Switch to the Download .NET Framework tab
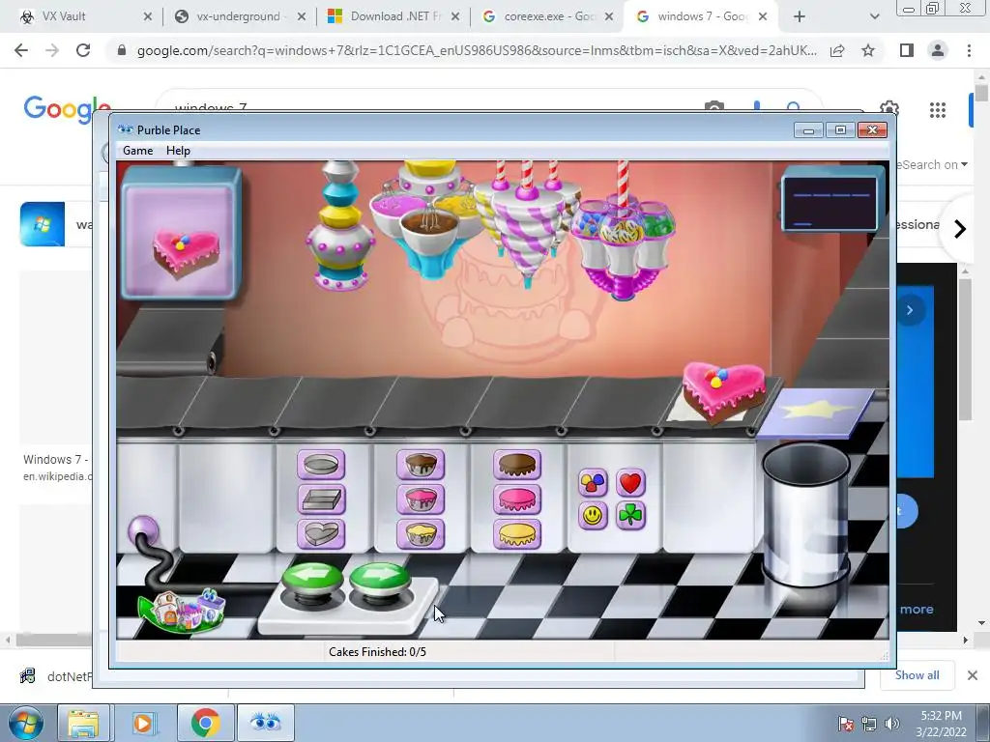Screen dimensions: 990x742 pyautogui.click(x=393, y=16)
